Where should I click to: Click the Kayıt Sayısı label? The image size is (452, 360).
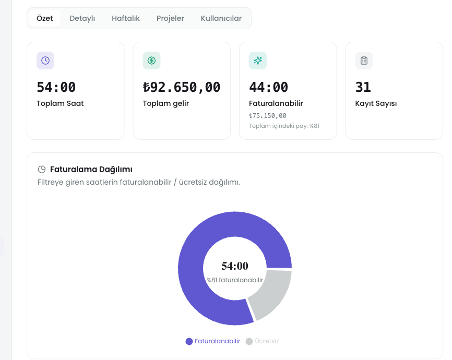point(376,103)
